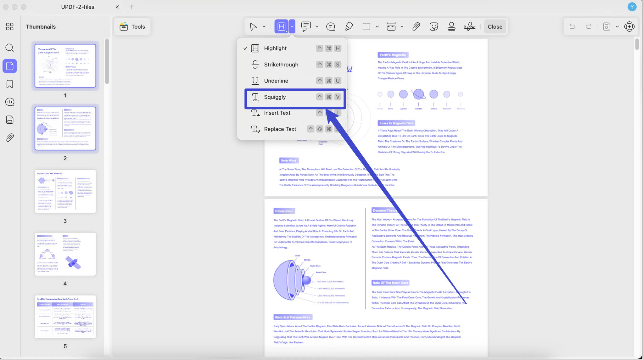
Task: Open the search panel in sidebar
Action: click(10, 48)
